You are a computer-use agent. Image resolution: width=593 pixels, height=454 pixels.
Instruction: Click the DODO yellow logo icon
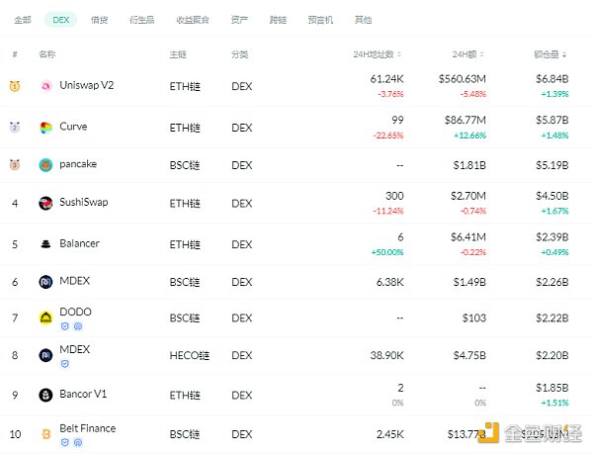45,318
